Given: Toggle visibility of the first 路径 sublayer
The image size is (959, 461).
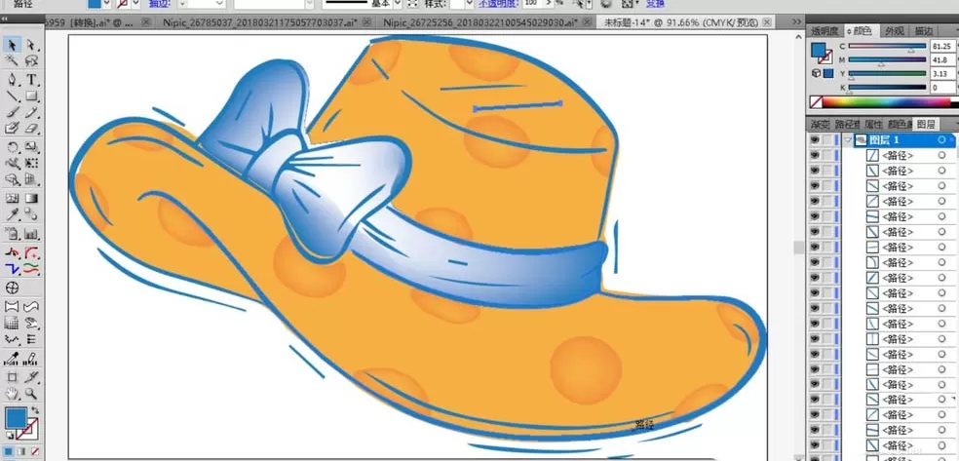Looking at the screenshot, I should click(815, 155).
